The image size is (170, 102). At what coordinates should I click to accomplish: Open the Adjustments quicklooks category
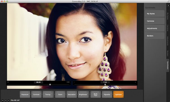pyautogui.click(x=155, y=28)
